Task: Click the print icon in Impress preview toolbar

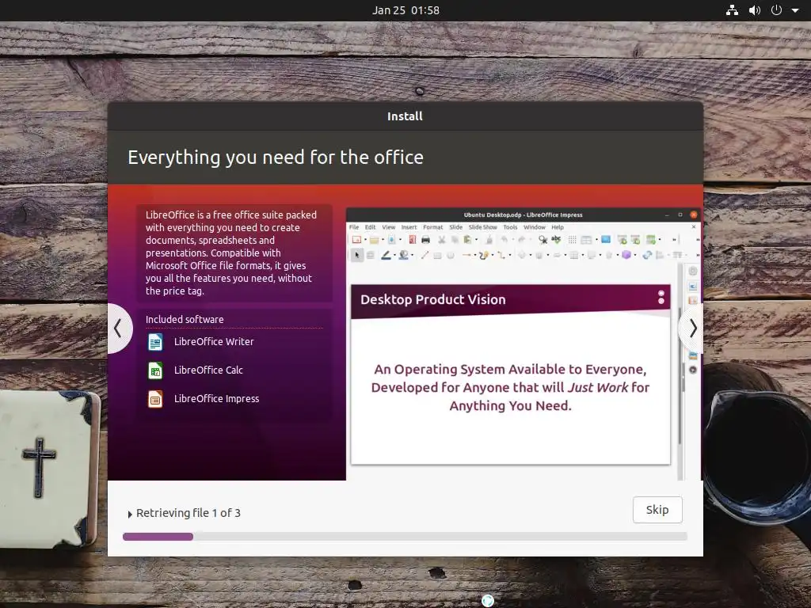Action: click(425, 239)
